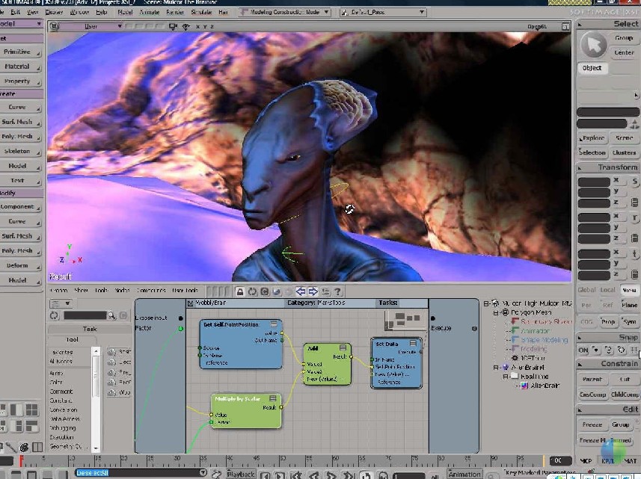The width and height of the screenshot is (641, 479).
Task: Open the Set Data node options icon
Action: click(x=413, y=344)
